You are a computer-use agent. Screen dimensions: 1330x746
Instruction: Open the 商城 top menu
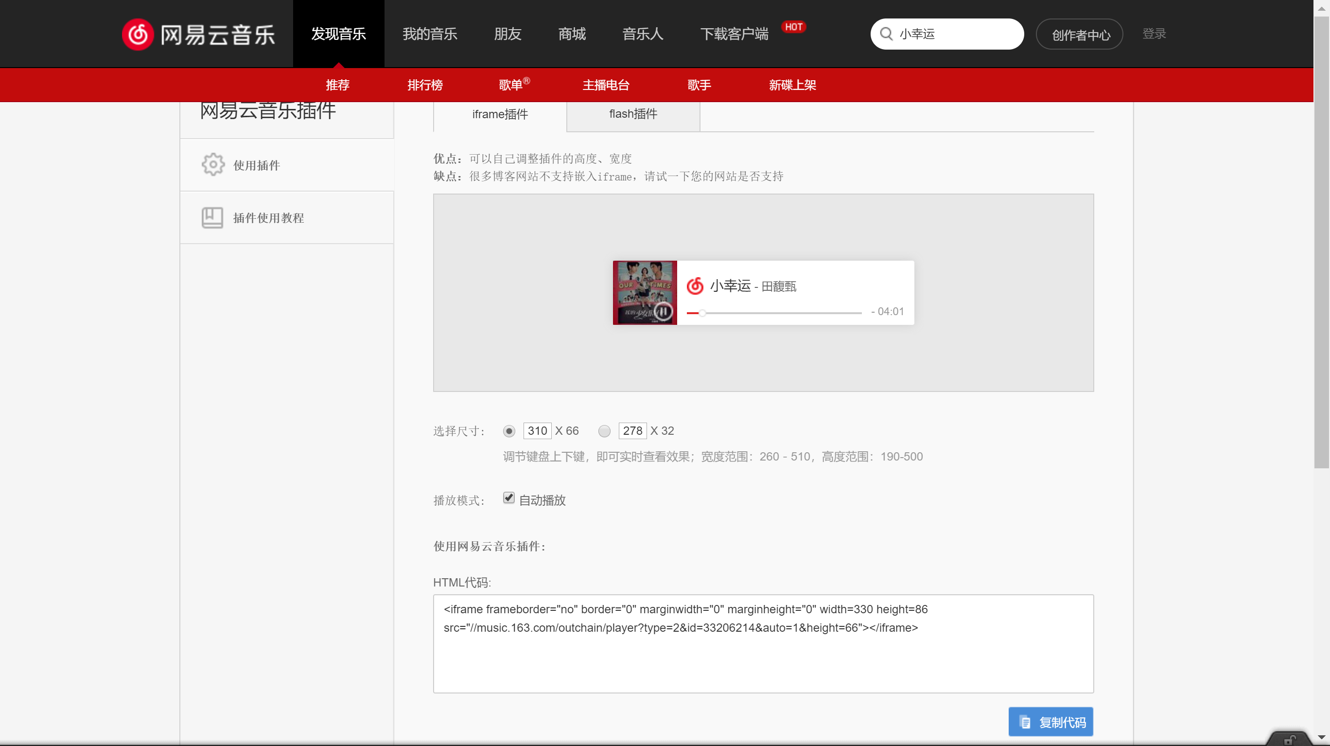572,34
